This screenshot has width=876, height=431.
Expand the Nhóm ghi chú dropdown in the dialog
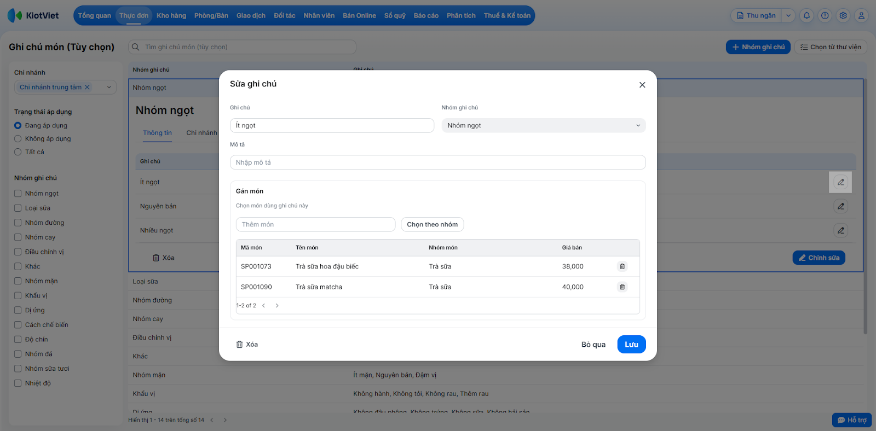pos(543,126)
